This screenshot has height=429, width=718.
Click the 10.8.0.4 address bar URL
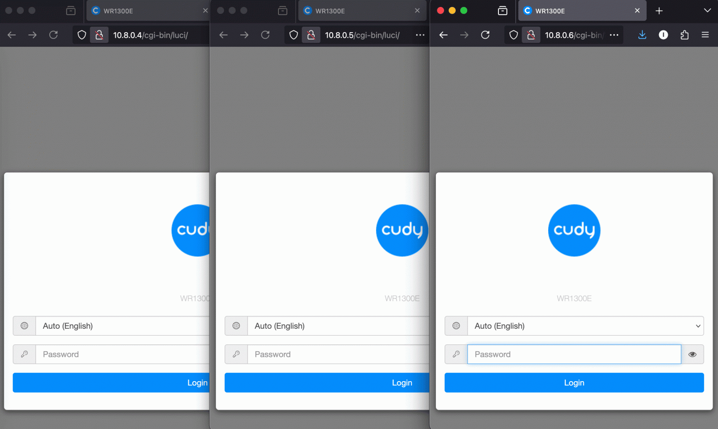click(x=151, y=35)
